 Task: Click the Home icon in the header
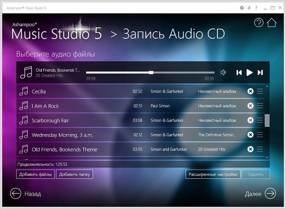[271, 23]
